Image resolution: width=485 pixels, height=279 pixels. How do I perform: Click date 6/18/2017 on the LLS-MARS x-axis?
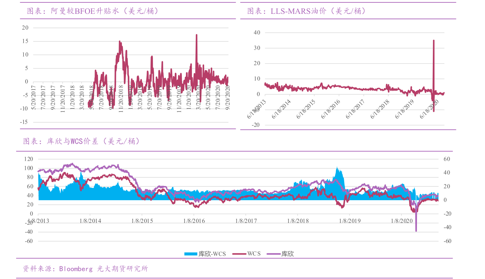(355, 108)
